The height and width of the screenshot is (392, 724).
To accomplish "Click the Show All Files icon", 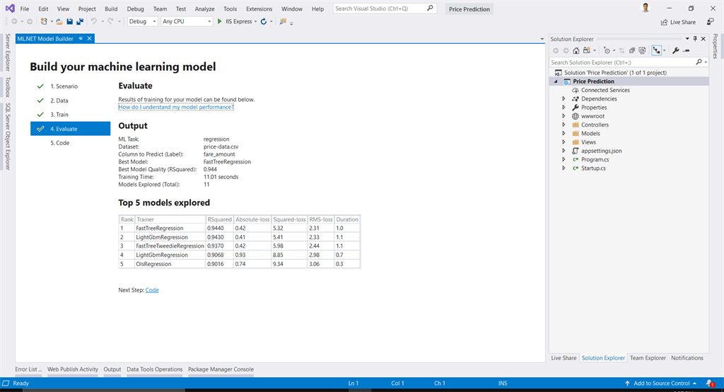I will (x=642, y=50).
